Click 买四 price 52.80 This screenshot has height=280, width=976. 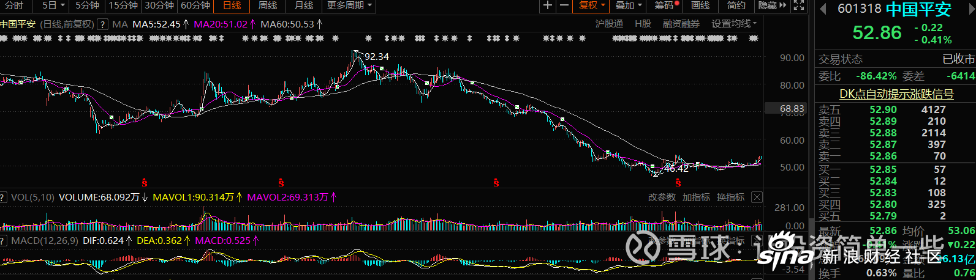[x=883, y=205]
